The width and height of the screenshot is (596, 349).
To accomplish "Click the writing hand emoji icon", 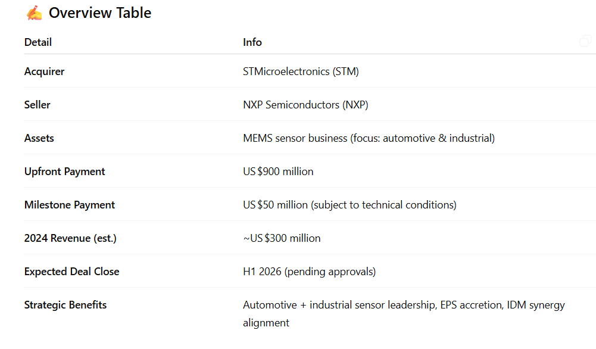I will [x=34, y=13].
